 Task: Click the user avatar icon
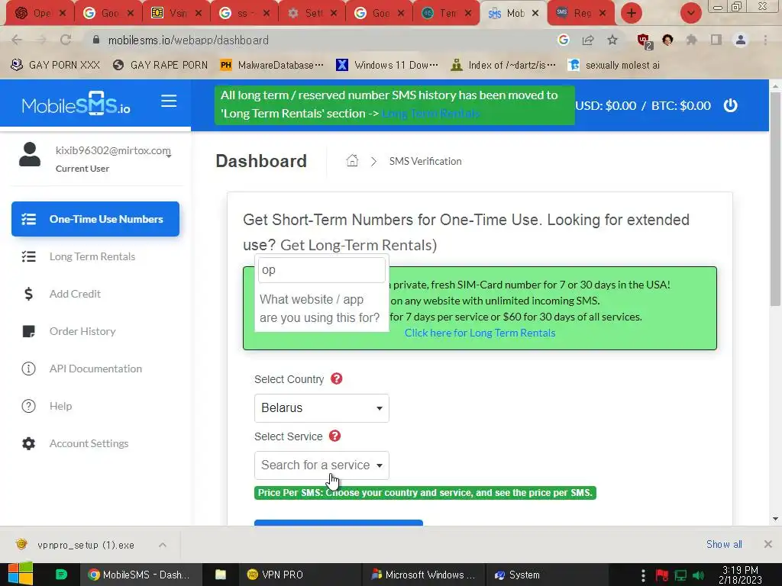30,154
